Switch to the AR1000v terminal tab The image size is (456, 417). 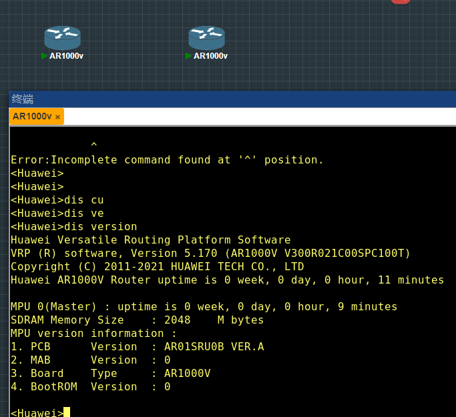pos(31,116)
